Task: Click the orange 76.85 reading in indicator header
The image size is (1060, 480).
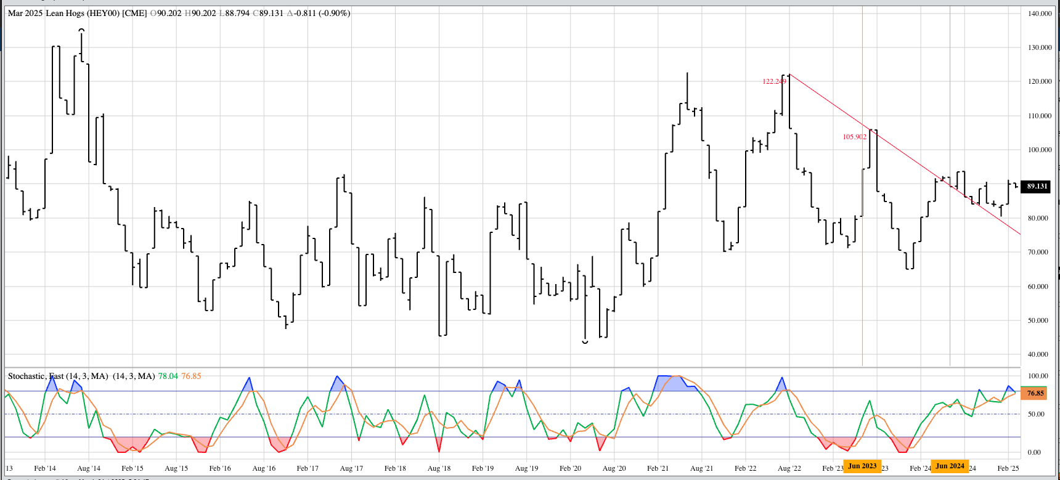Action: [x=191, y=376]
